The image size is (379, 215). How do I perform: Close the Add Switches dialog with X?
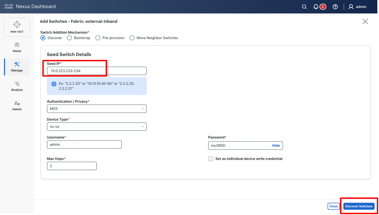point(365,21)
